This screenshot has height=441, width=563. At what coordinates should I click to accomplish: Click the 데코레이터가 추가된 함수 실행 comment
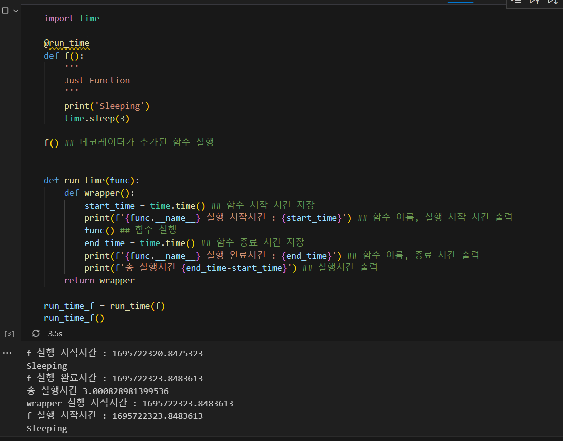(x=146, y=142)
